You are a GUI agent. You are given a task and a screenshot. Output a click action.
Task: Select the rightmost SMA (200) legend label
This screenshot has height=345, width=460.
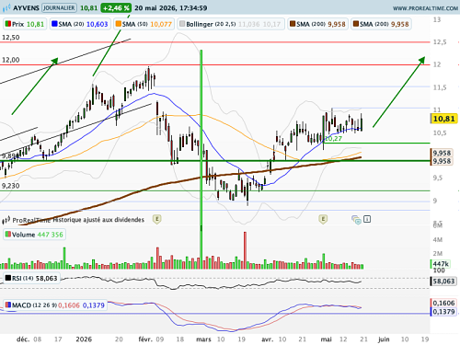[374, 24]
